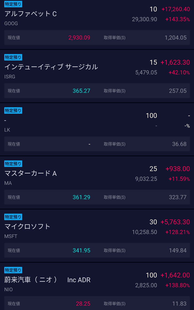Tap the ISRG ticker label
The image size is (194, 310).
tap(10, 77)
